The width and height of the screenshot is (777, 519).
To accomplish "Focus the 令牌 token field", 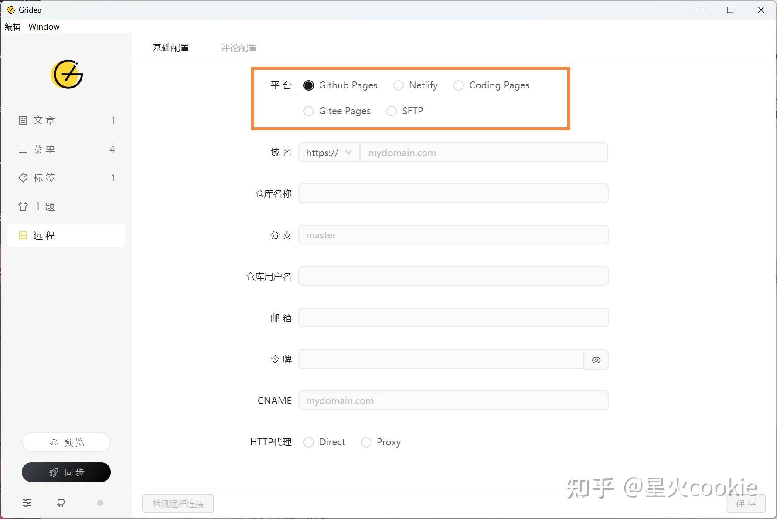I will (441, 360).
